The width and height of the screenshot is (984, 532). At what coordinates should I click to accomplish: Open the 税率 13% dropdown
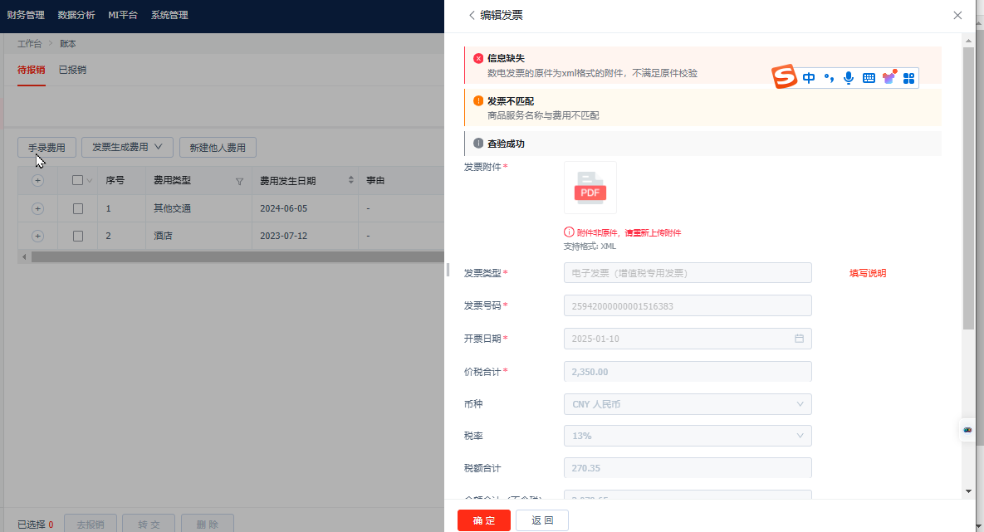[688, 436]
